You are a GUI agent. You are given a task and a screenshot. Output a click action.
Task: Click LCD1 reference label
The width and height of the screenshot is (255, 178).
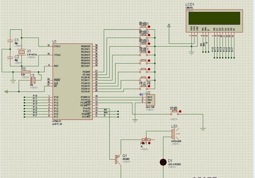tap(190, 5)
